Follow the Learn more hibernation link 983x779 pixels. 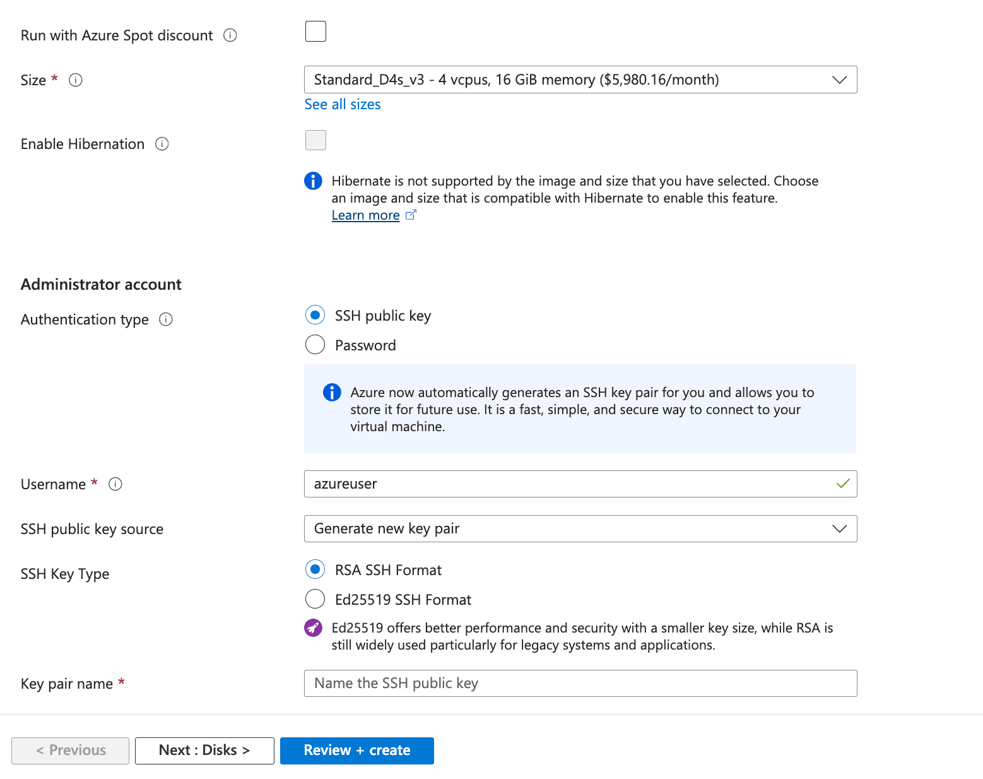click(365, 215)
